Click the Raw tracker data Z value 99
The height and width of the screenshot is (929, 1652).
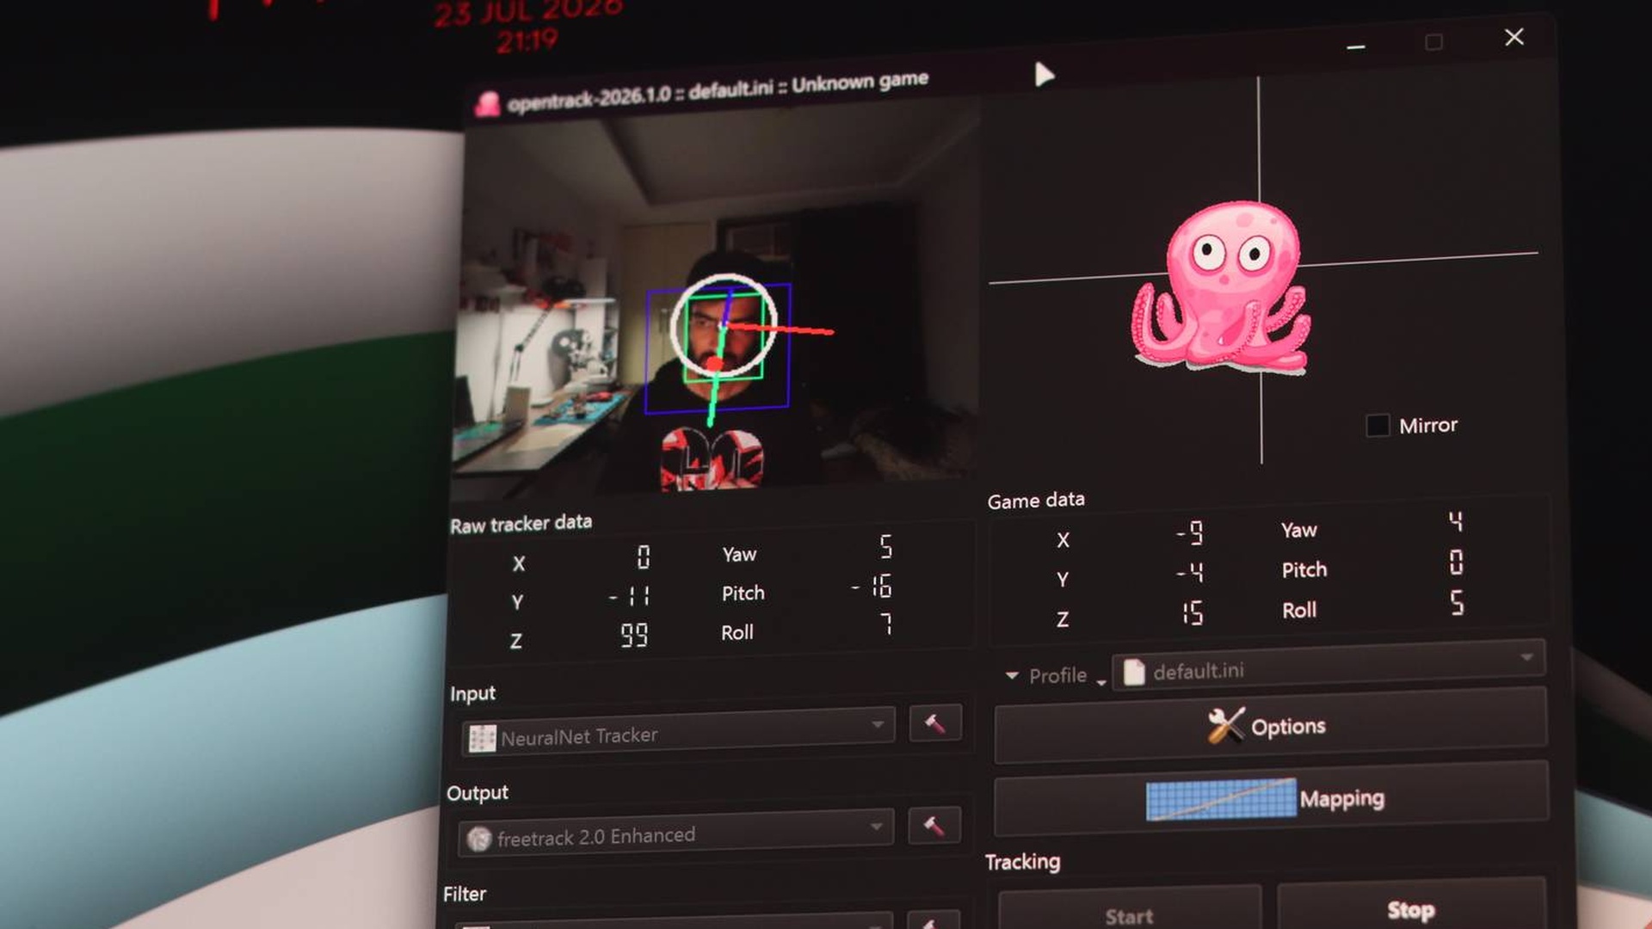[634, 636]
